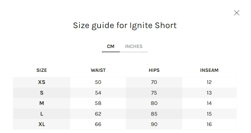This screenshot has width=251, height=133.
Task: Switch to the INCHES tab
Action: pyautogui.click(x=133, y=47)
